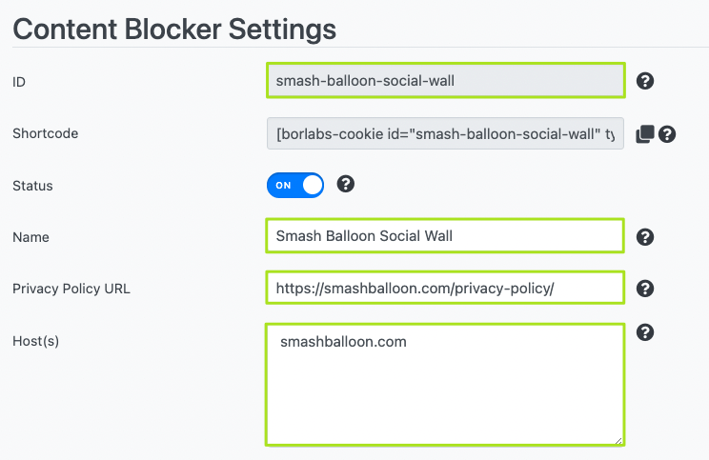This screenshot has width=709, height=460.
Task: Show help for the Shortcode field
Action: pos(667,134)
